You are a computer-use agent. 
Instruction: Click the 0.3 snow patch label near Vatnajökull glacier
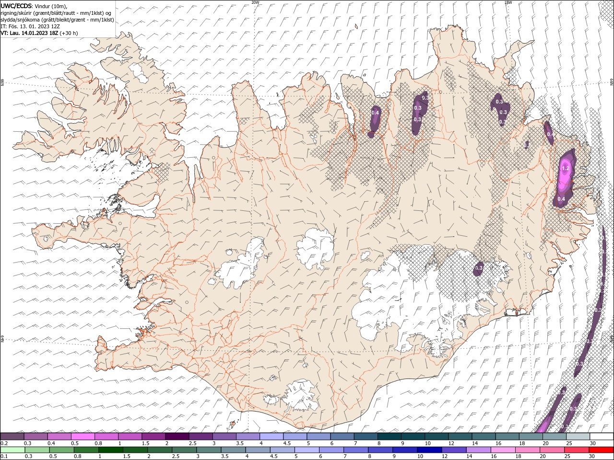tap(478, 268)
